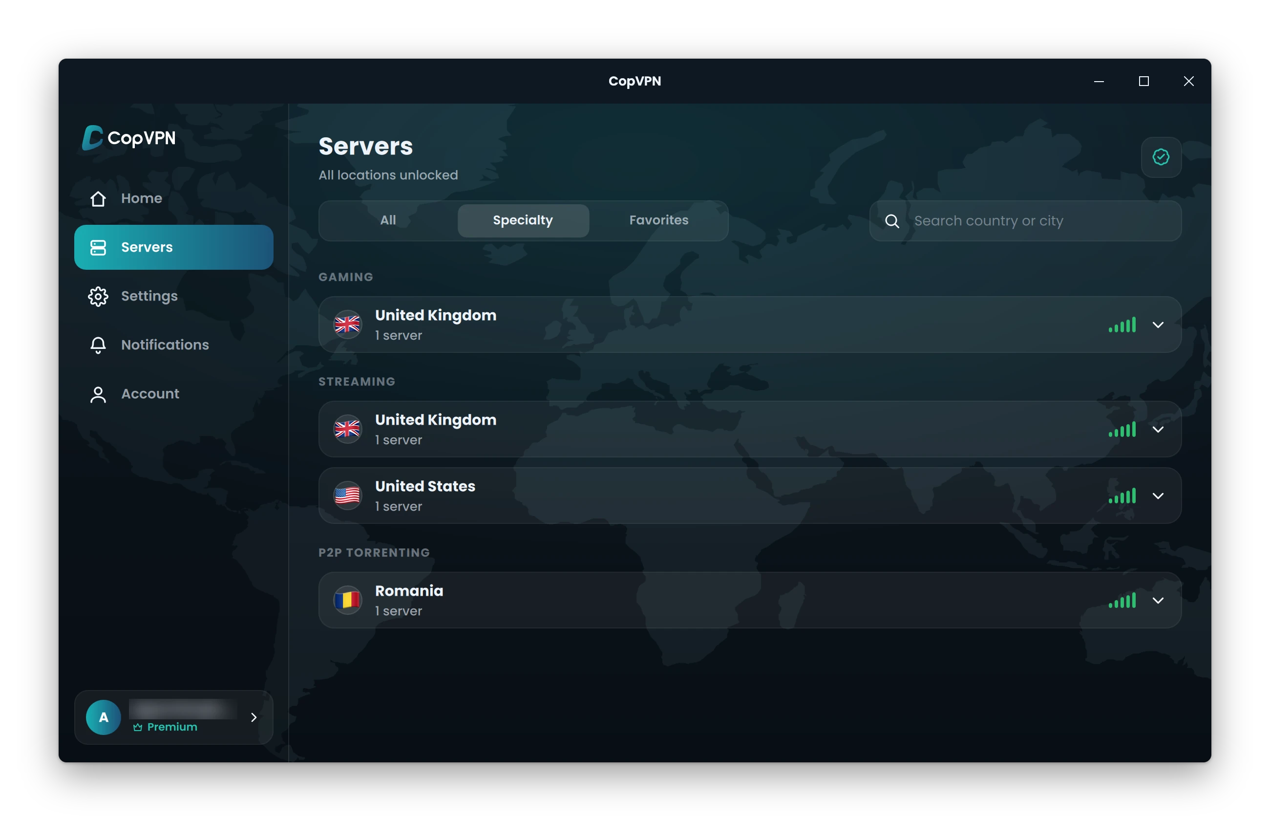Expand the Romania server chevron
Screen dimensions: 1270x821
1158,600
